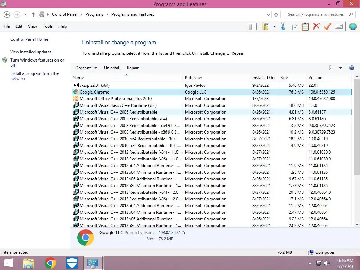
Task: Click Programs in breadcrumb path
Action: pos(94,14)
